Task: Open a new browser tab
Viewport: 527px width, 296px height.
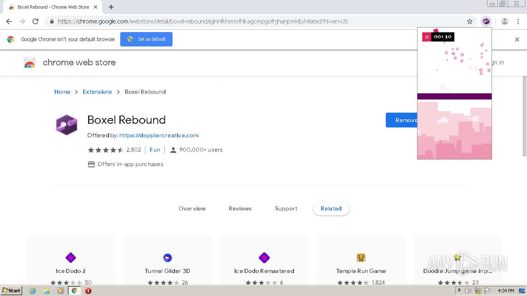Action: click(111, 7)
